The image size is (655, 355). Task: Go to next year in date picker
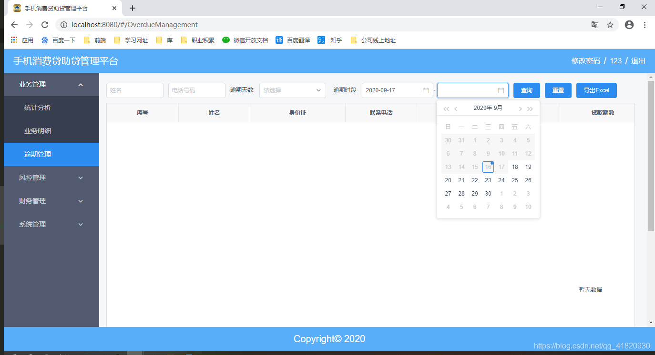coord(530,108)
